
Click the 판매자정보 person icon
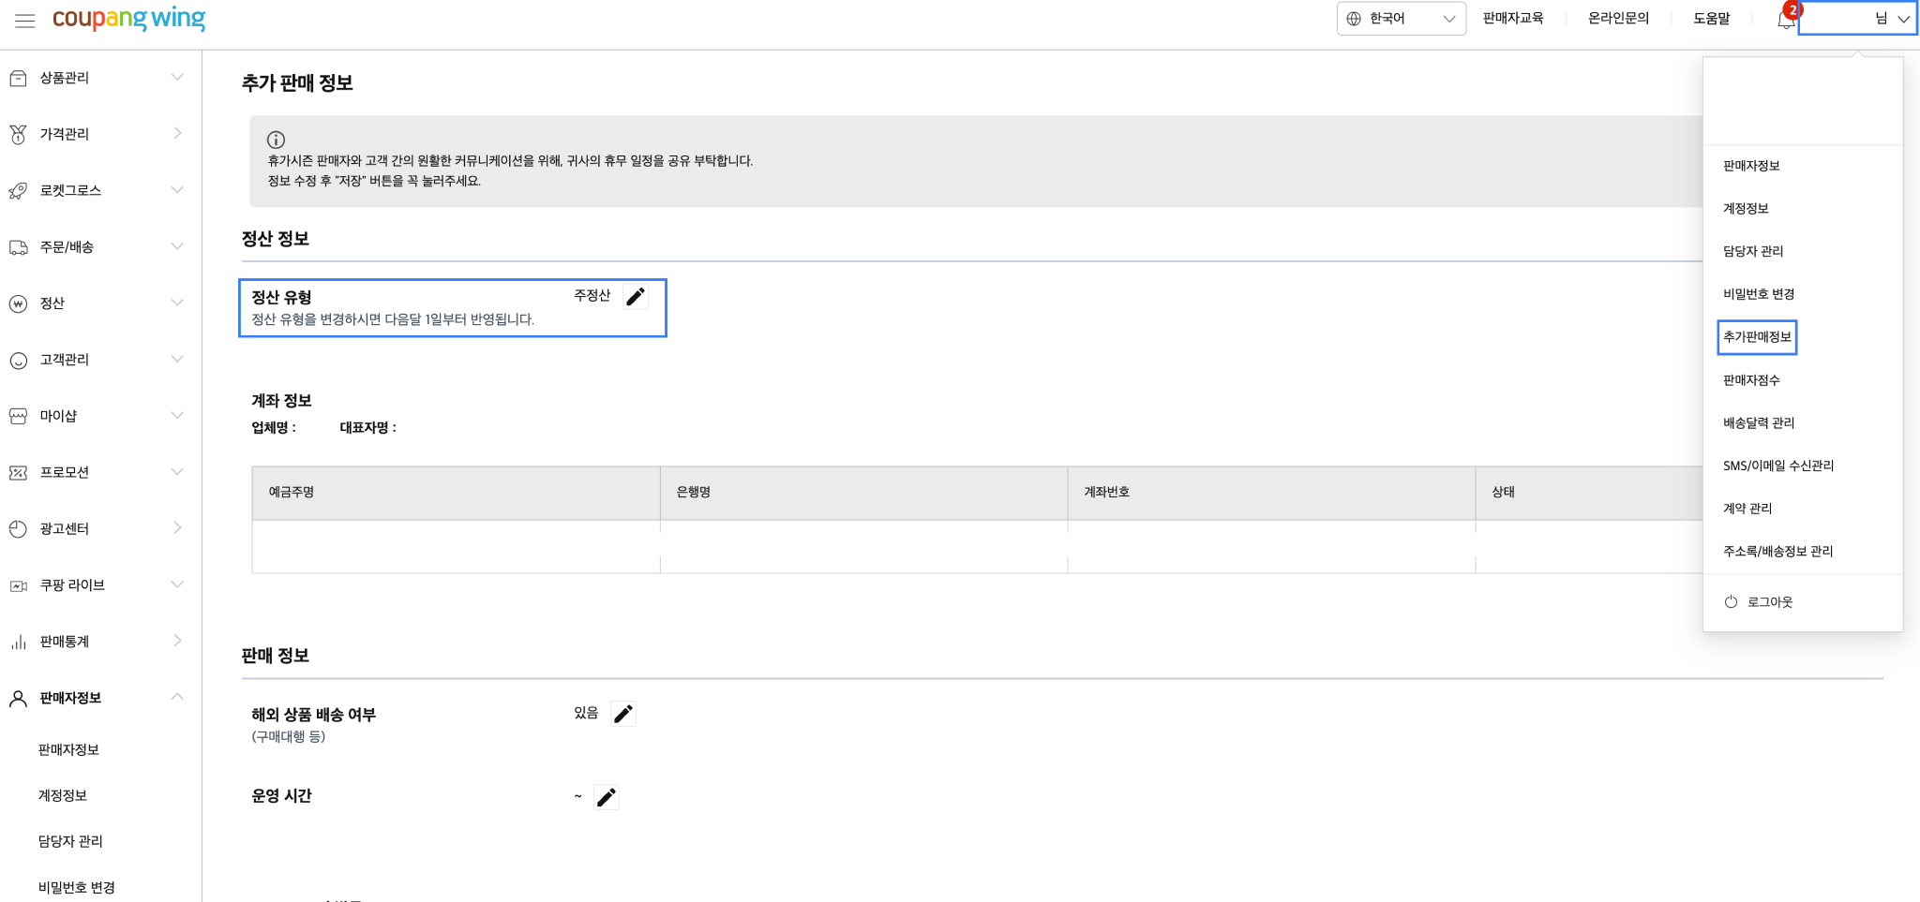[18, 699]
